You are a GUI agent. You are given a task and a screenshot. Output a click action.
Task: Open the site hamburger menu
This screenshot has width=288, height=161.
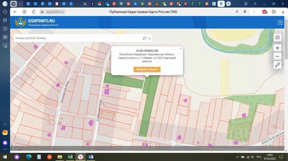point(280,23)
